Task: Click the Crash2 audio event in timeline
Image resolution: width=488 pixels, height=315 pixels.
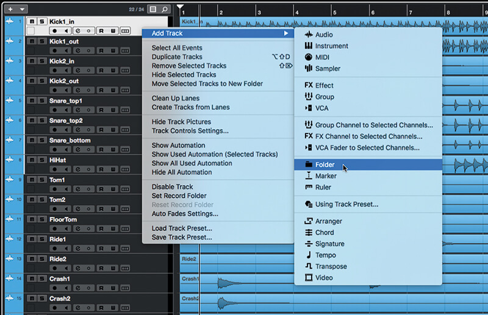Action: (x=334, y=303)
